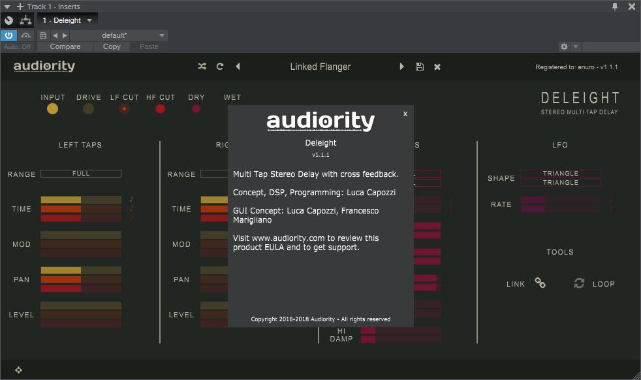
Task: Open the Right Taps RANGE selector
Action: (x=214, y=174)
